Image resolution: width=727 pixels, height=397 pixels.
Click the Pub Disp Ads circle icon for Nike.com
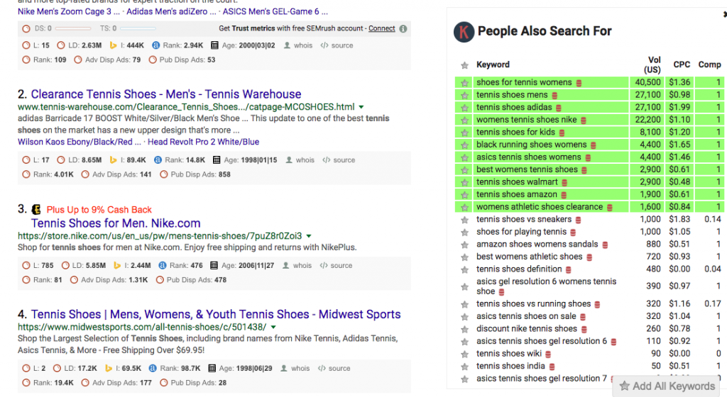[x=160, y=280]
